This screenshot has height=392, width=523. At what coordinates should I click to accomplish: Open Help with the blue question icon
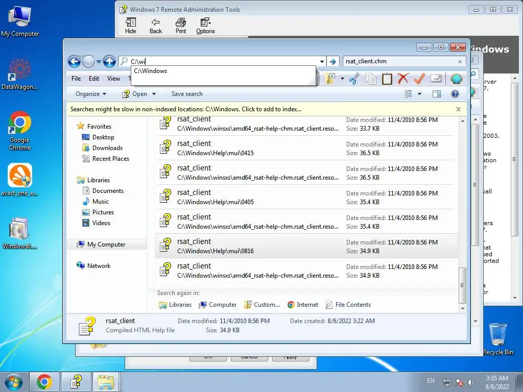coord(455,94)
